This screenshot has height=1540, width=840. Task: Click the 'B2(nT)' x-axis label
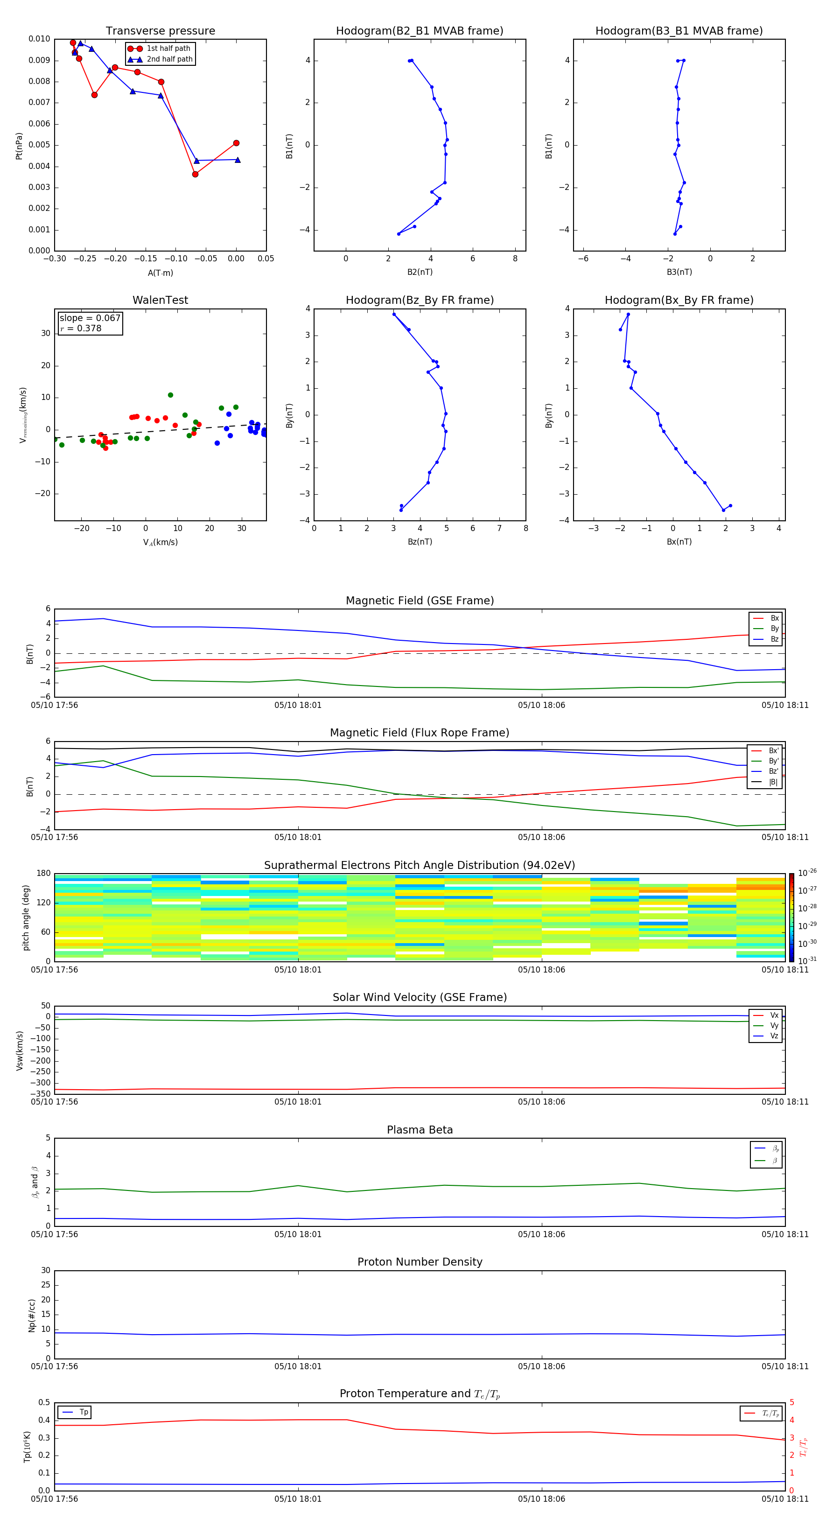[x=420, y=272]
